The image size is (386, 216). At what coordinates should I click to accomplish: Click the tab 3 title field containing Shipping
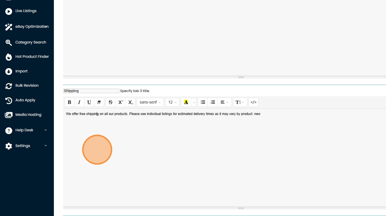pos(91,91)
